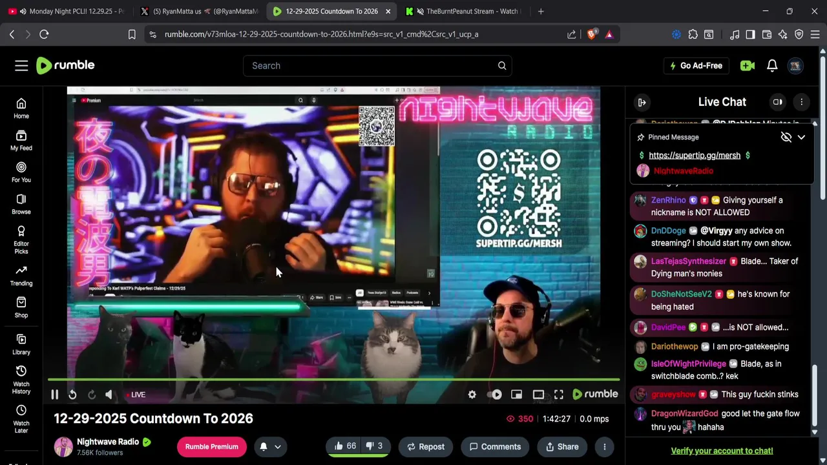Switch to Monday Night PCLI tab

click(68, 11)
